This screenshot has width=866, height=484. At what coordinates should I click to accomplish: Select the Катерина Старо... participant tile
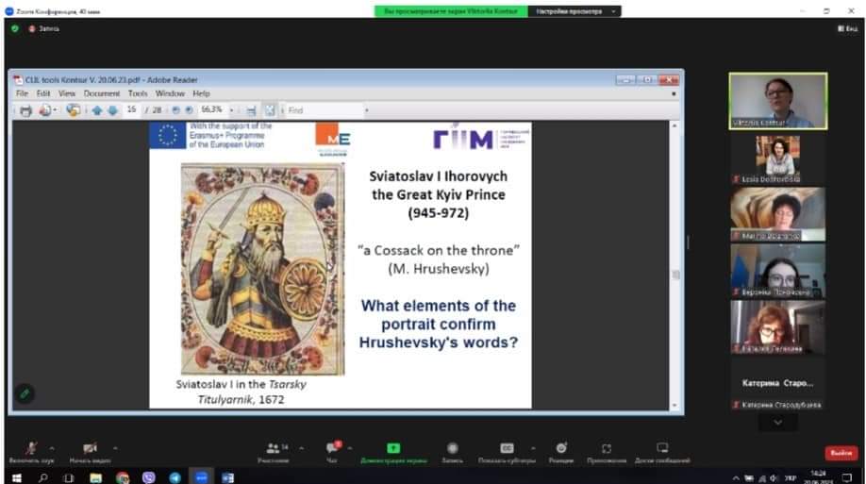click(x=778, y=383)
